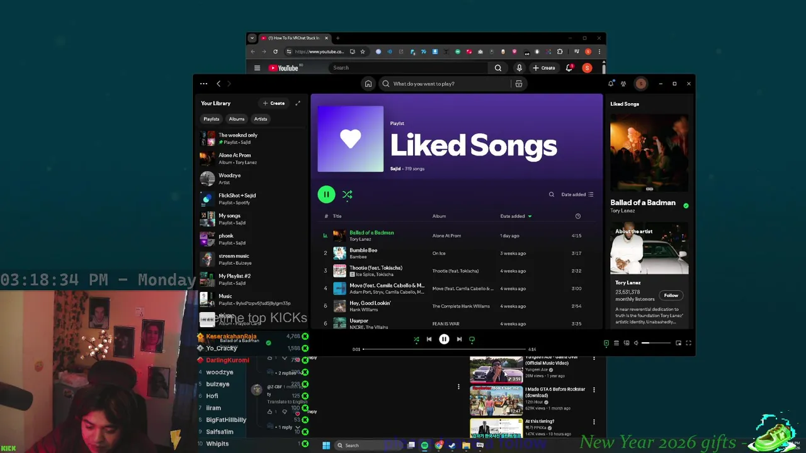Open Spotify notifications bell
806x453 pixels.
pos(611,84)
